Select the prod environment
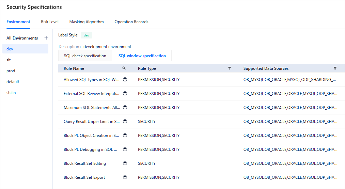The width and height of the screenshot is (345, 189). pyautogui.click(x=11, y=71)
